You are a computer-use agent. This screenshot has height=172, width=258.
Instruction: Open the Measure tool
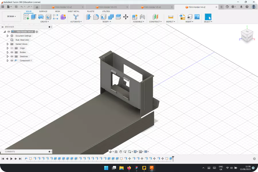171,17
